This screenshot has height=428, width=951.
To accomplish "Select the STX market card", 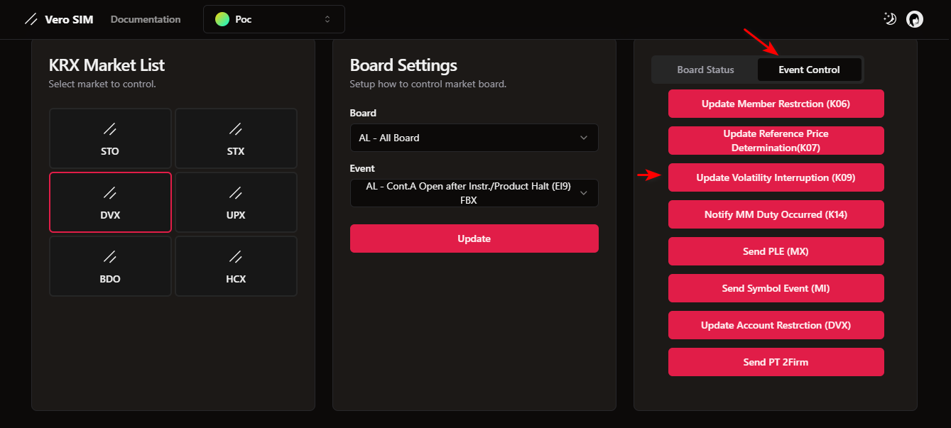I will (236, 138).
